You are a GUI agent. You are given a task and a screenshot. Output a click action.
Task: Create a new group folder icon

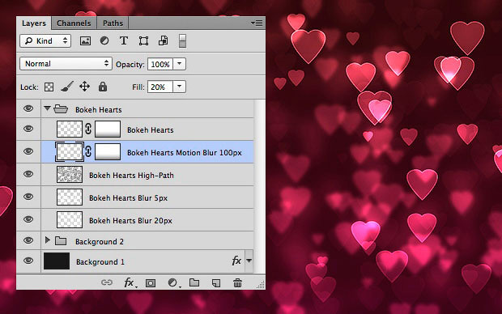click(194, 282)
